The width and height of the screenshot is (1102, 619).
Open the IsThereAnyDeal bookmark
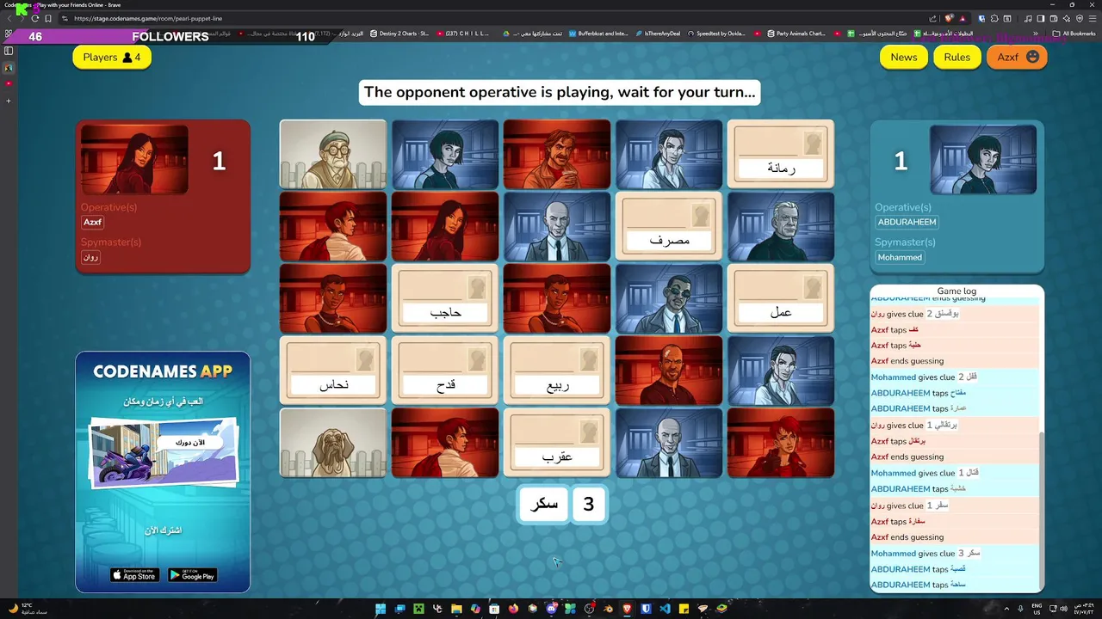(658, 34)
